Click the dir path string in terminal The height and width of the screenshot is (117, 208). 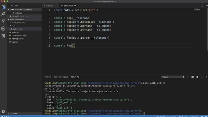tap(92, 100)
